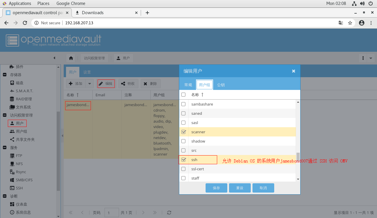Check the ssl-cert group checkbox
The height and width of the screenshot is (218, 377).
(183, 169)
